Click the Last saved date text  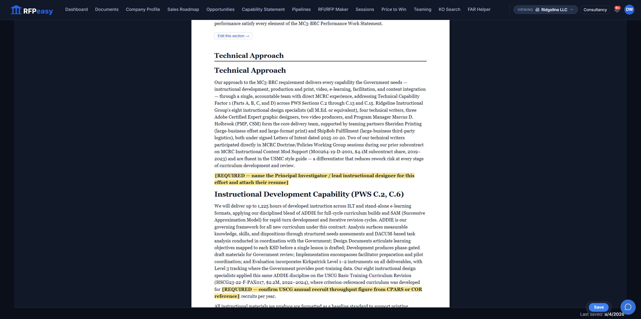(602, 314)
